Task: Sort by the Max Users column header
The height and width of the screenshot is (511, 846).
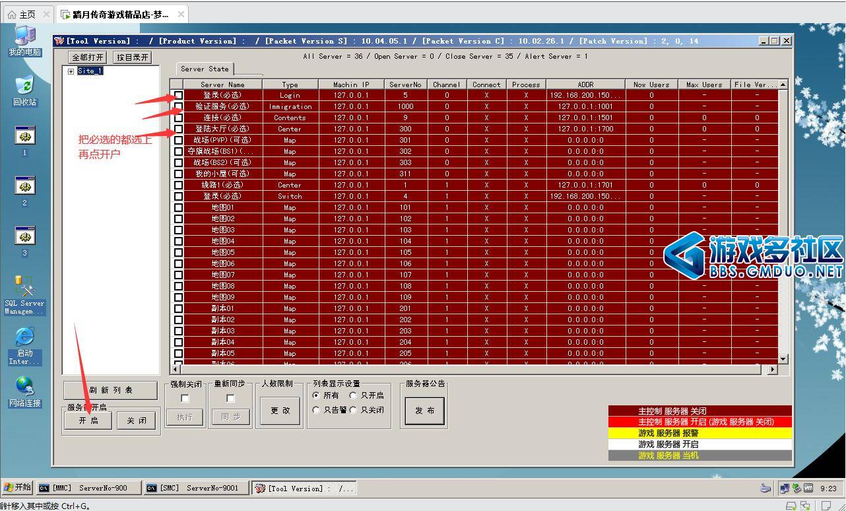Action: coord(704,85)
